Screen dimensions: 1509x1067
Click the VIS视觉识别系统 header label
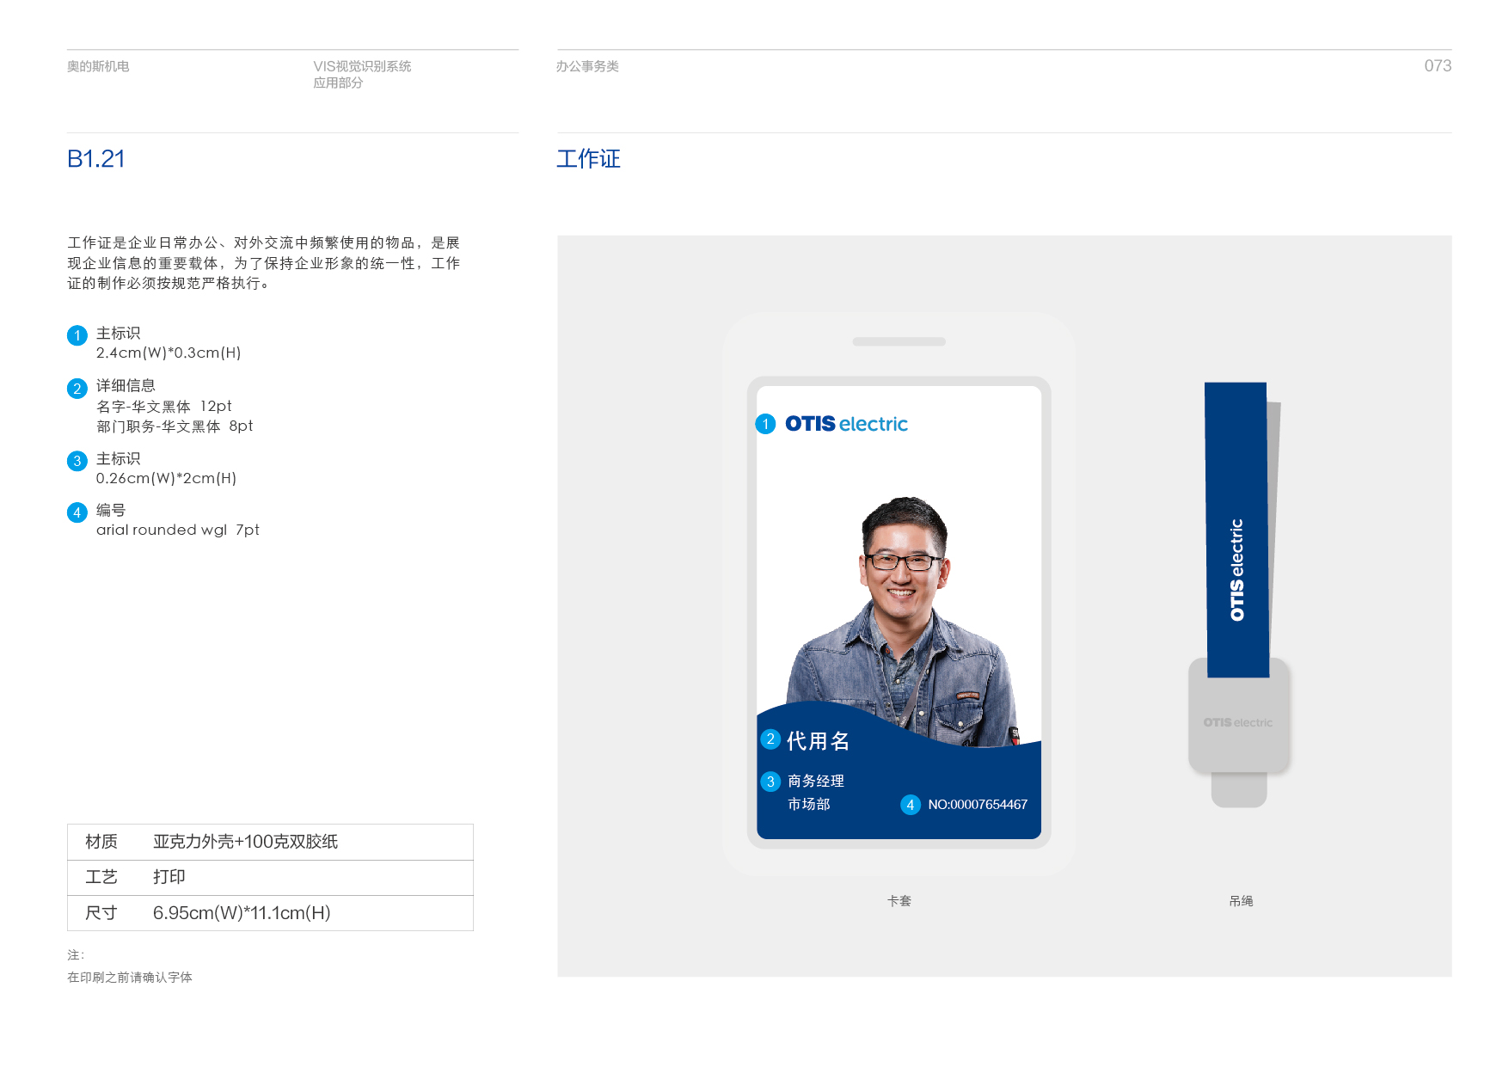pos(362,66)
